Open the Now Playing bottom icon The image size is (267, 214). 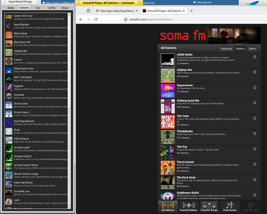250,206
